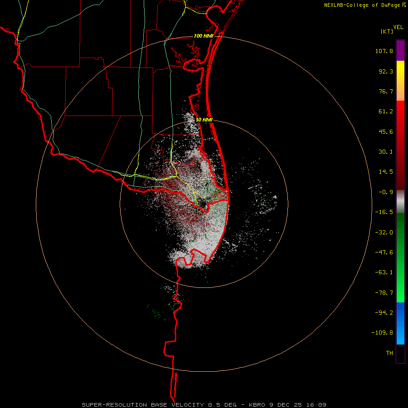Click the 9 DEC 25 date in caption

tap(287, 405)
